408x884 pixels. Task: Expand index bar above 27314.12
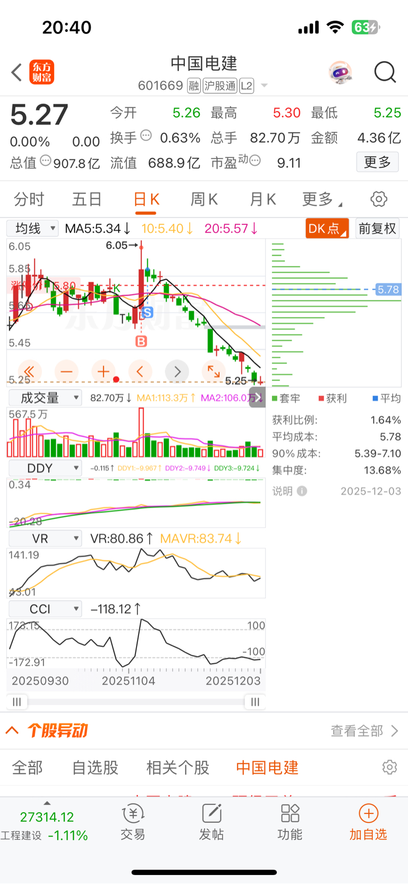click(47, 803)
